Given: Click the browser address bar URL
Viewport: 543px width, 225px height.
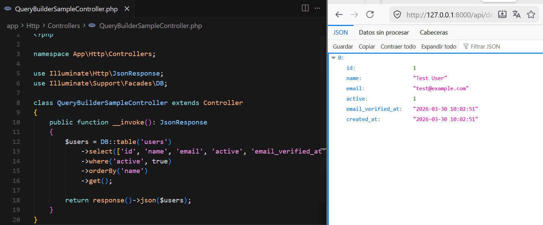Looking at the screenshot, I should [x=450, y=15].
